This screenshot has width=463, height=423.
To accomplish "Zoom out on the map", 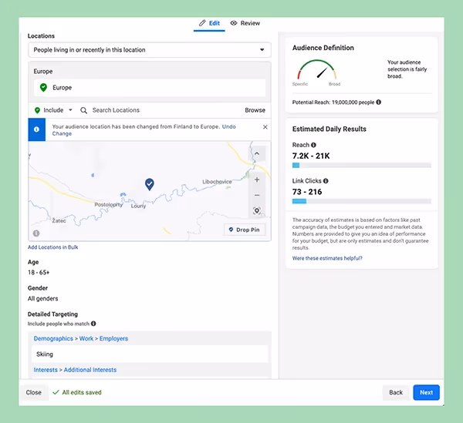I will (x=257, y=195).
